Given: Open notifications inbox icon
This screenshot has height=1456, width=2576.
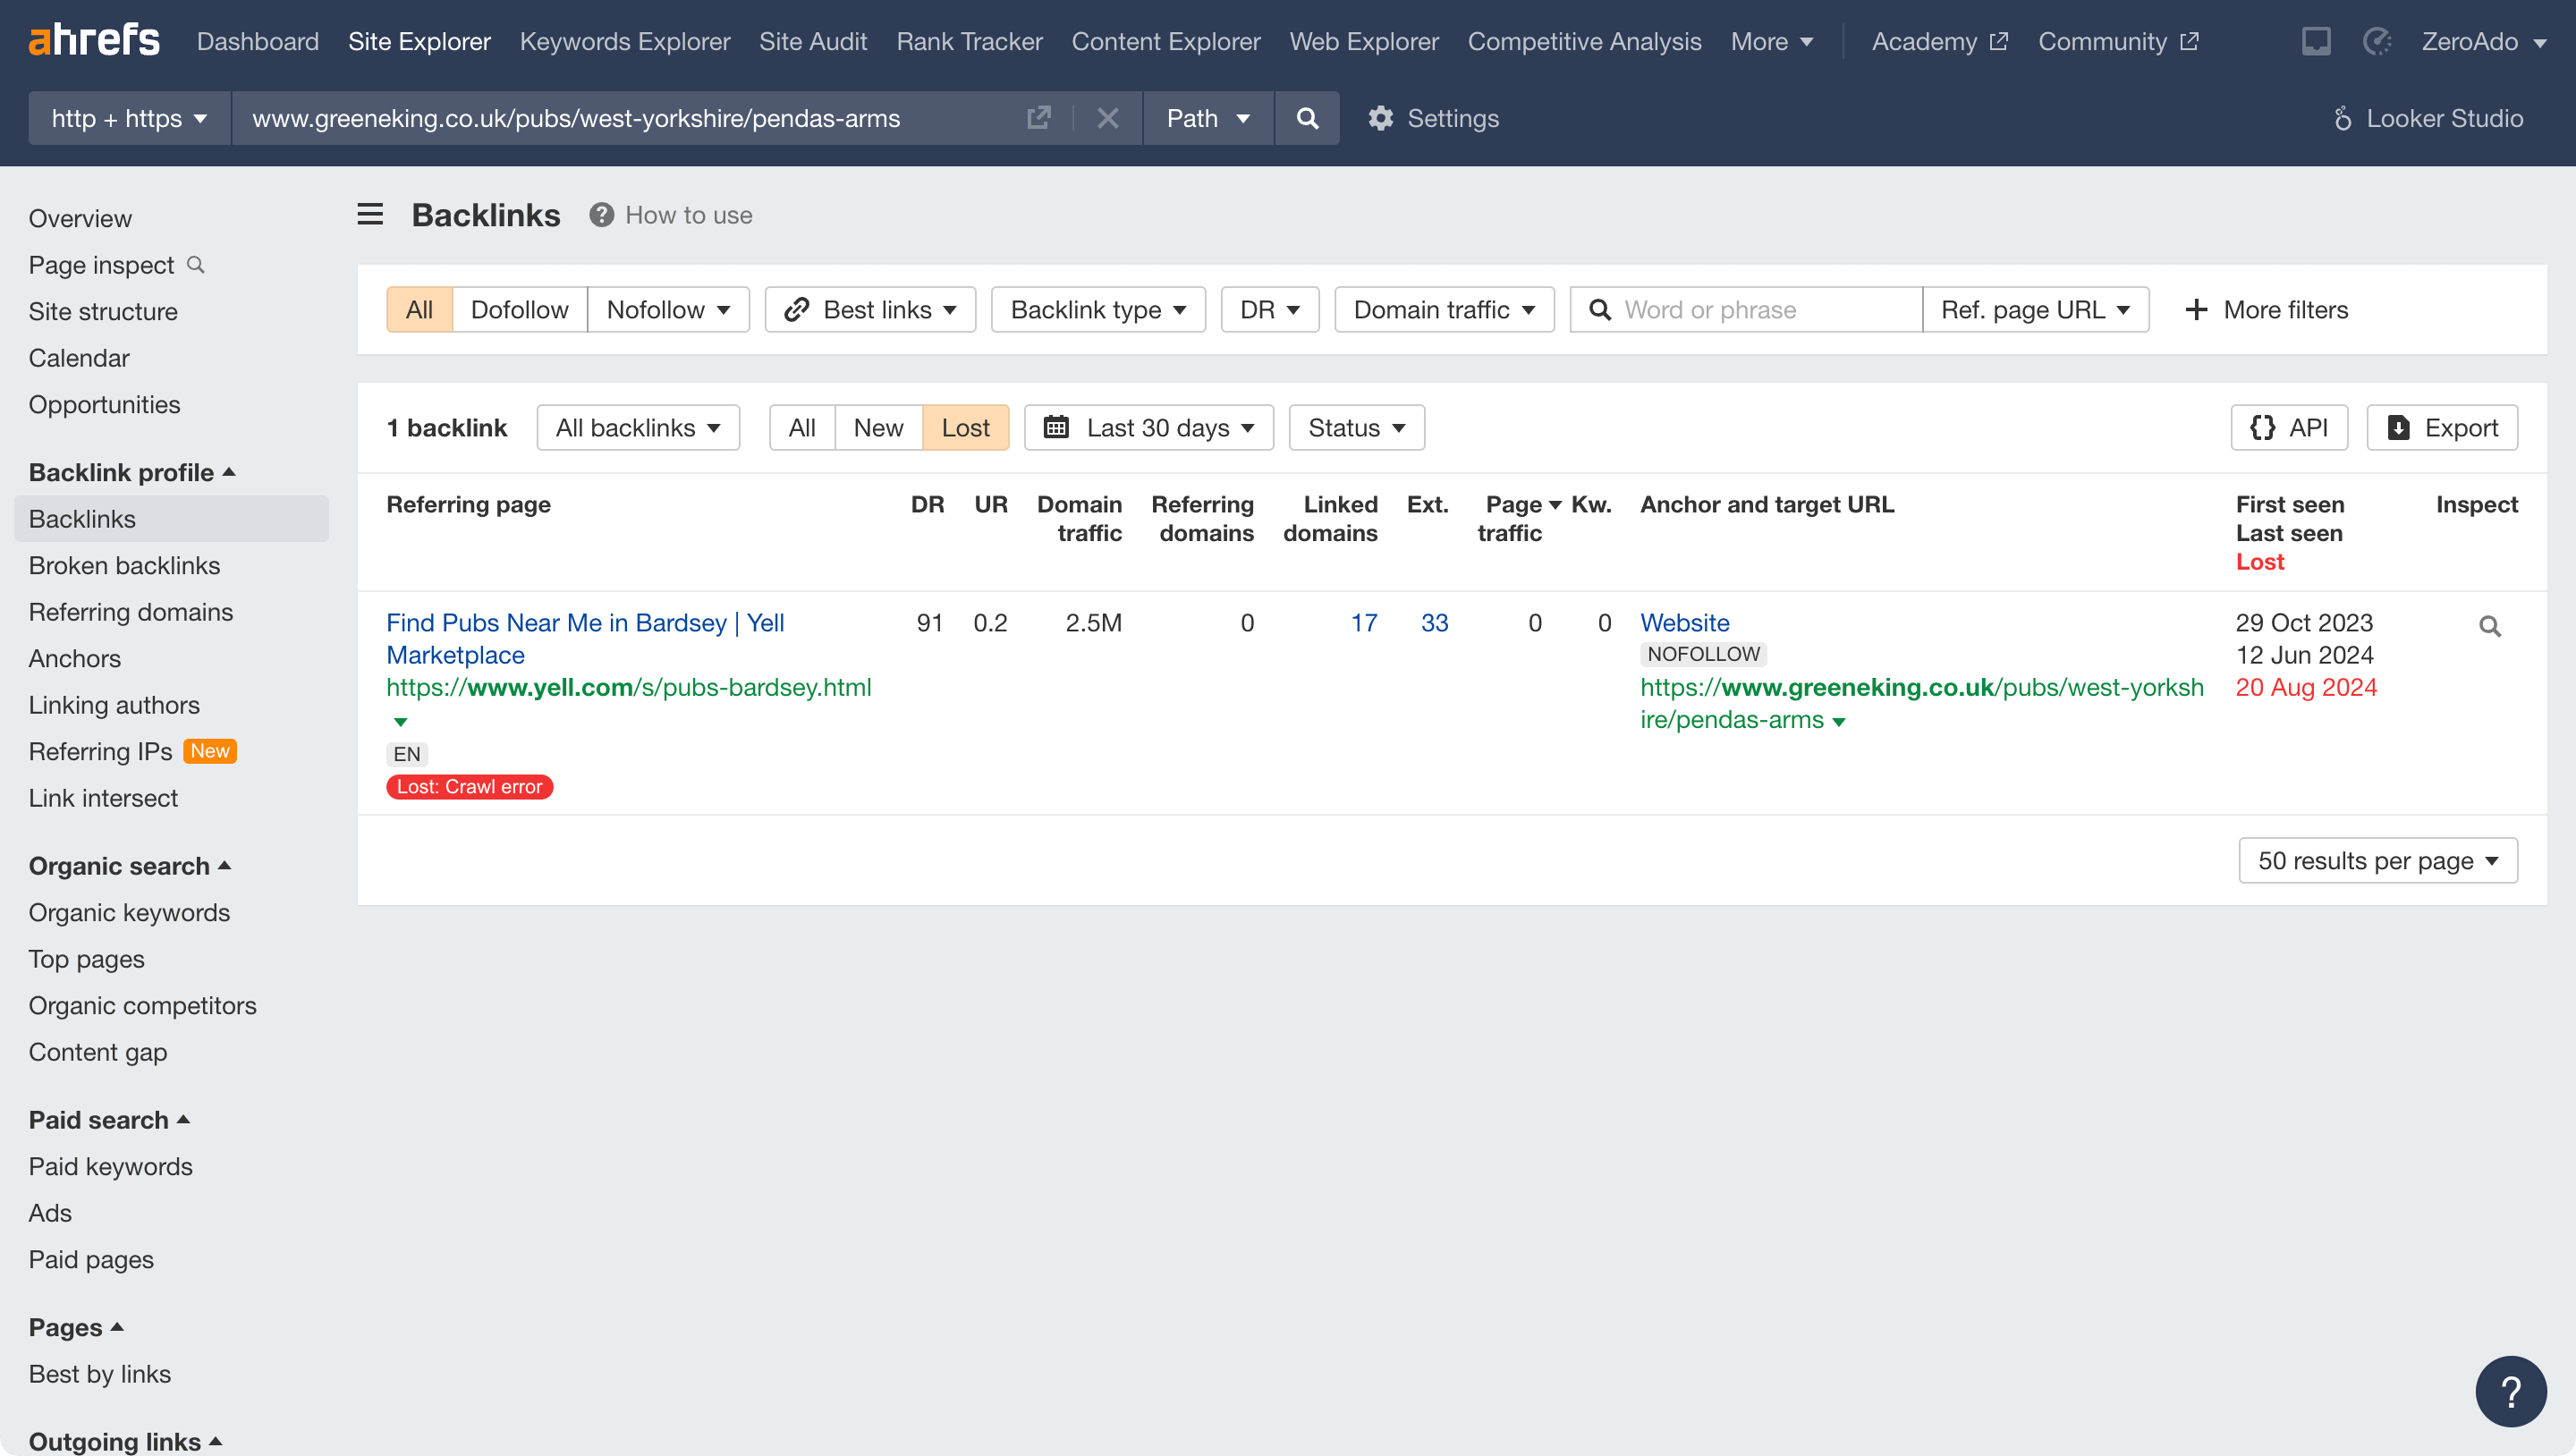Looking at the screenshot, I should point(2316,41).
